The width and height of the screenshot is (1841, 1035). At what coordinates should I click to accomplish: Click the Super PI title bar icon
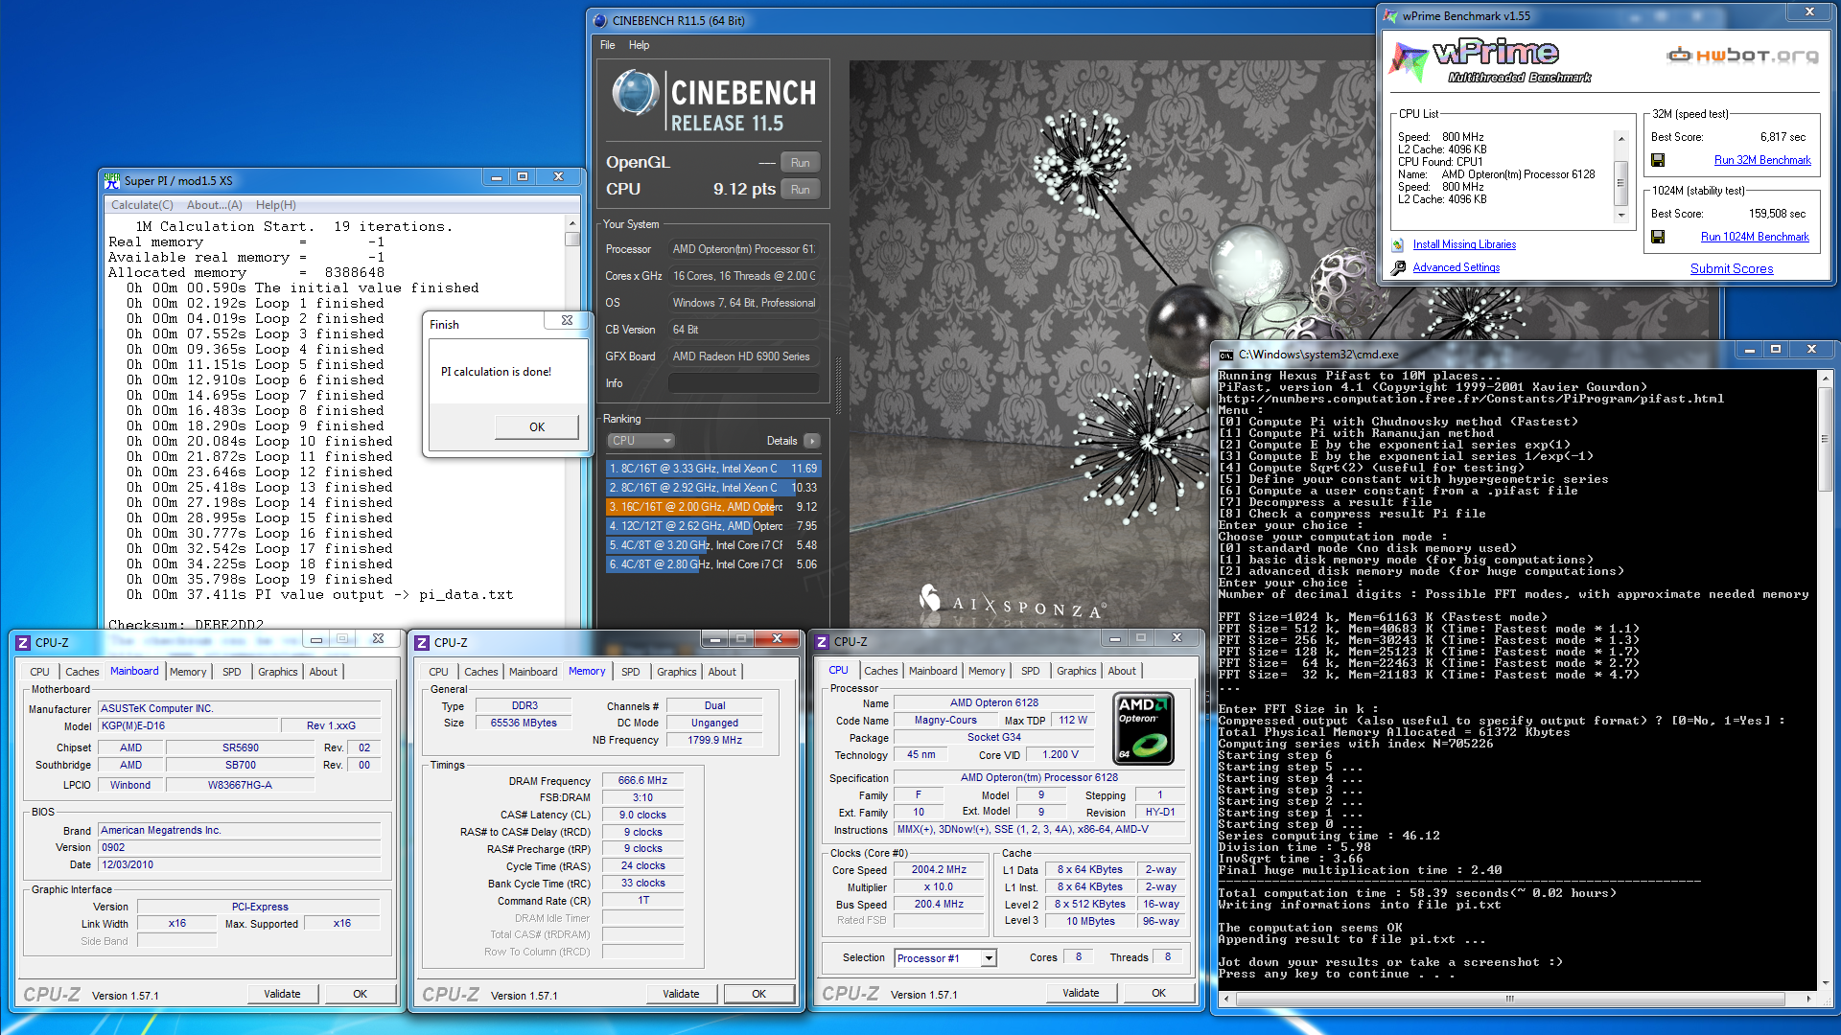(112, 179)
